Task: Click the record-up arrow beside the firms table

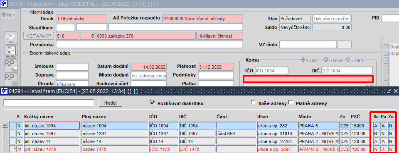Action: pos(5,125)
